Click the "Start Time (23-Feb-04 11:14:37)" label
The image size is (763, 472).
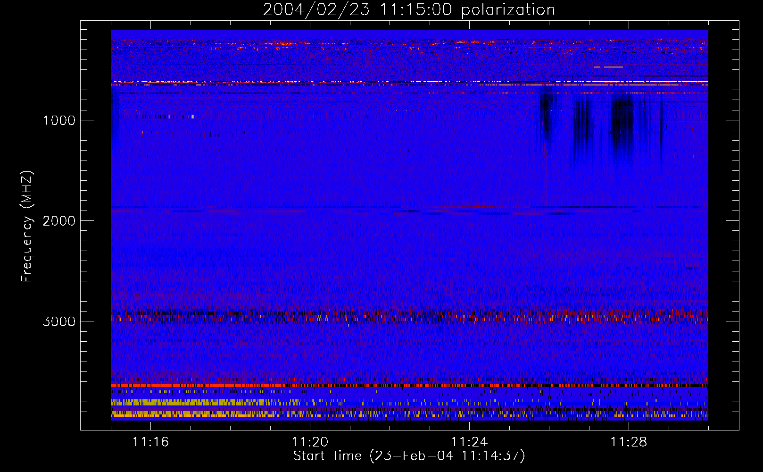pyautogui.click(x=409, y=456)
